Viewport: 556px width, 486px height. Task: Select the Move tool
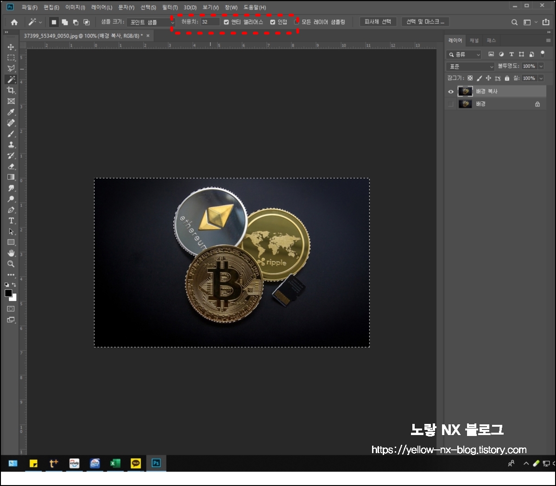[x=11, y=47]
